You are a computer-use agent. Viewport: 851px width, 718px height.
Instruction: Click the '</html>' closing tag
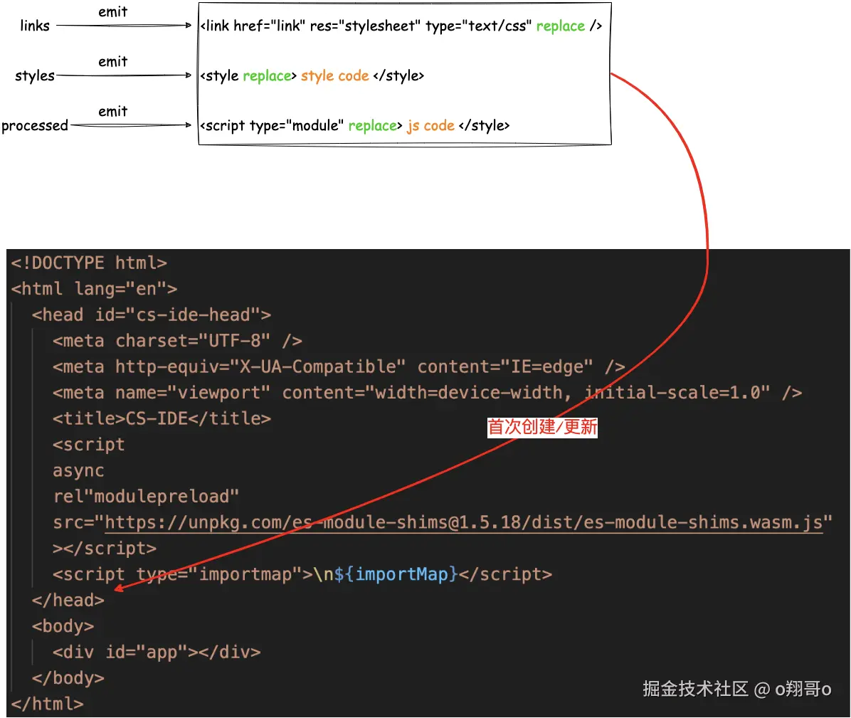(47, 704)
